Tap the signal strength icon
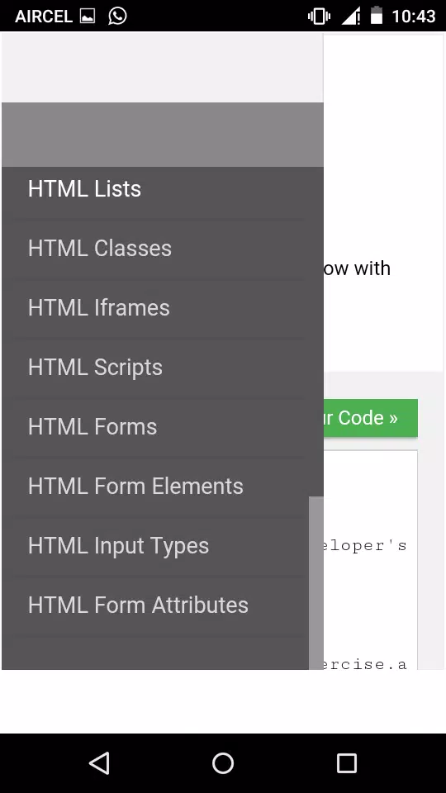 pos(351,17)
